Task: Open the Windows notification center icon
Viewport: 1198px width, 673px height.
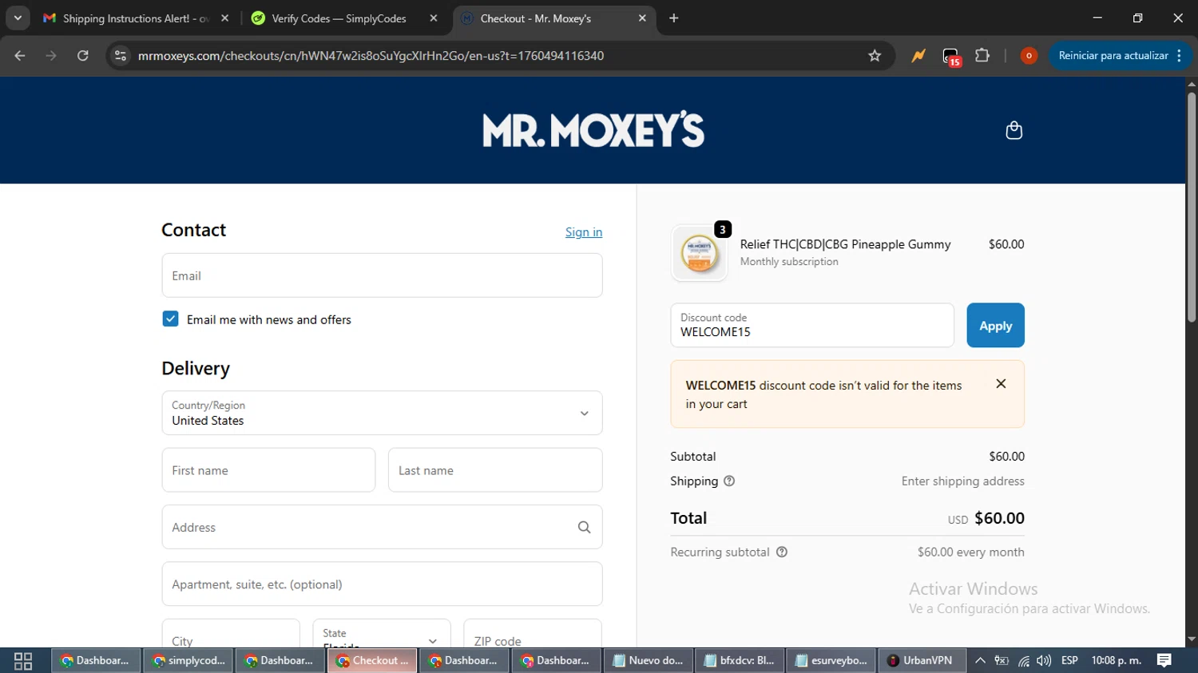Action: coord(1164,660)
